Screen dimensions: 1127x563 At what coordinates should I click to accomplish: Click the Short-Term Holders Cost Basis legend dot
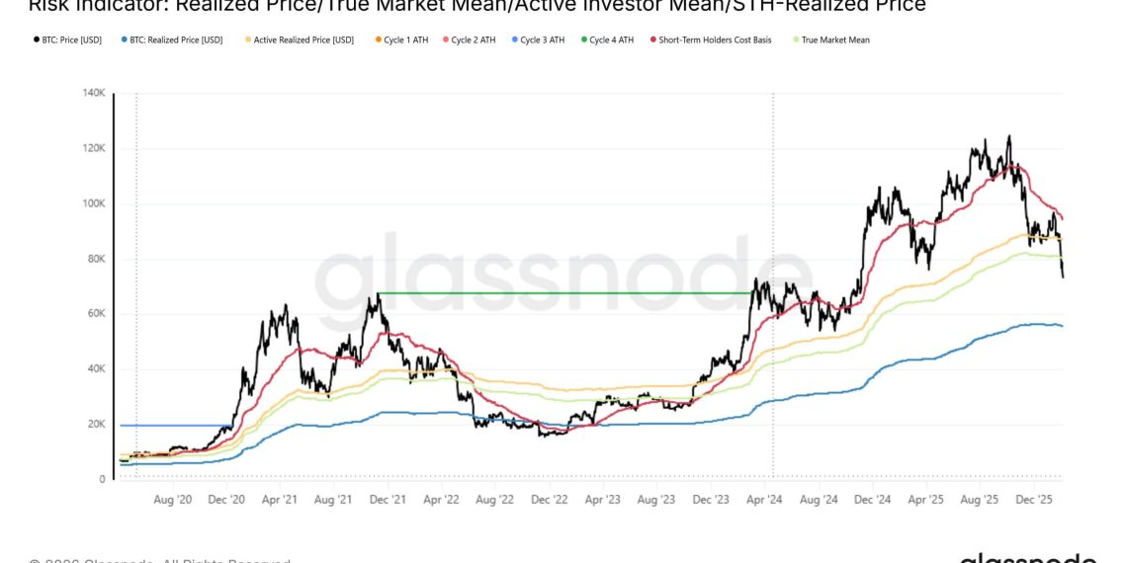pyautogui.click(x=652, y=40)
